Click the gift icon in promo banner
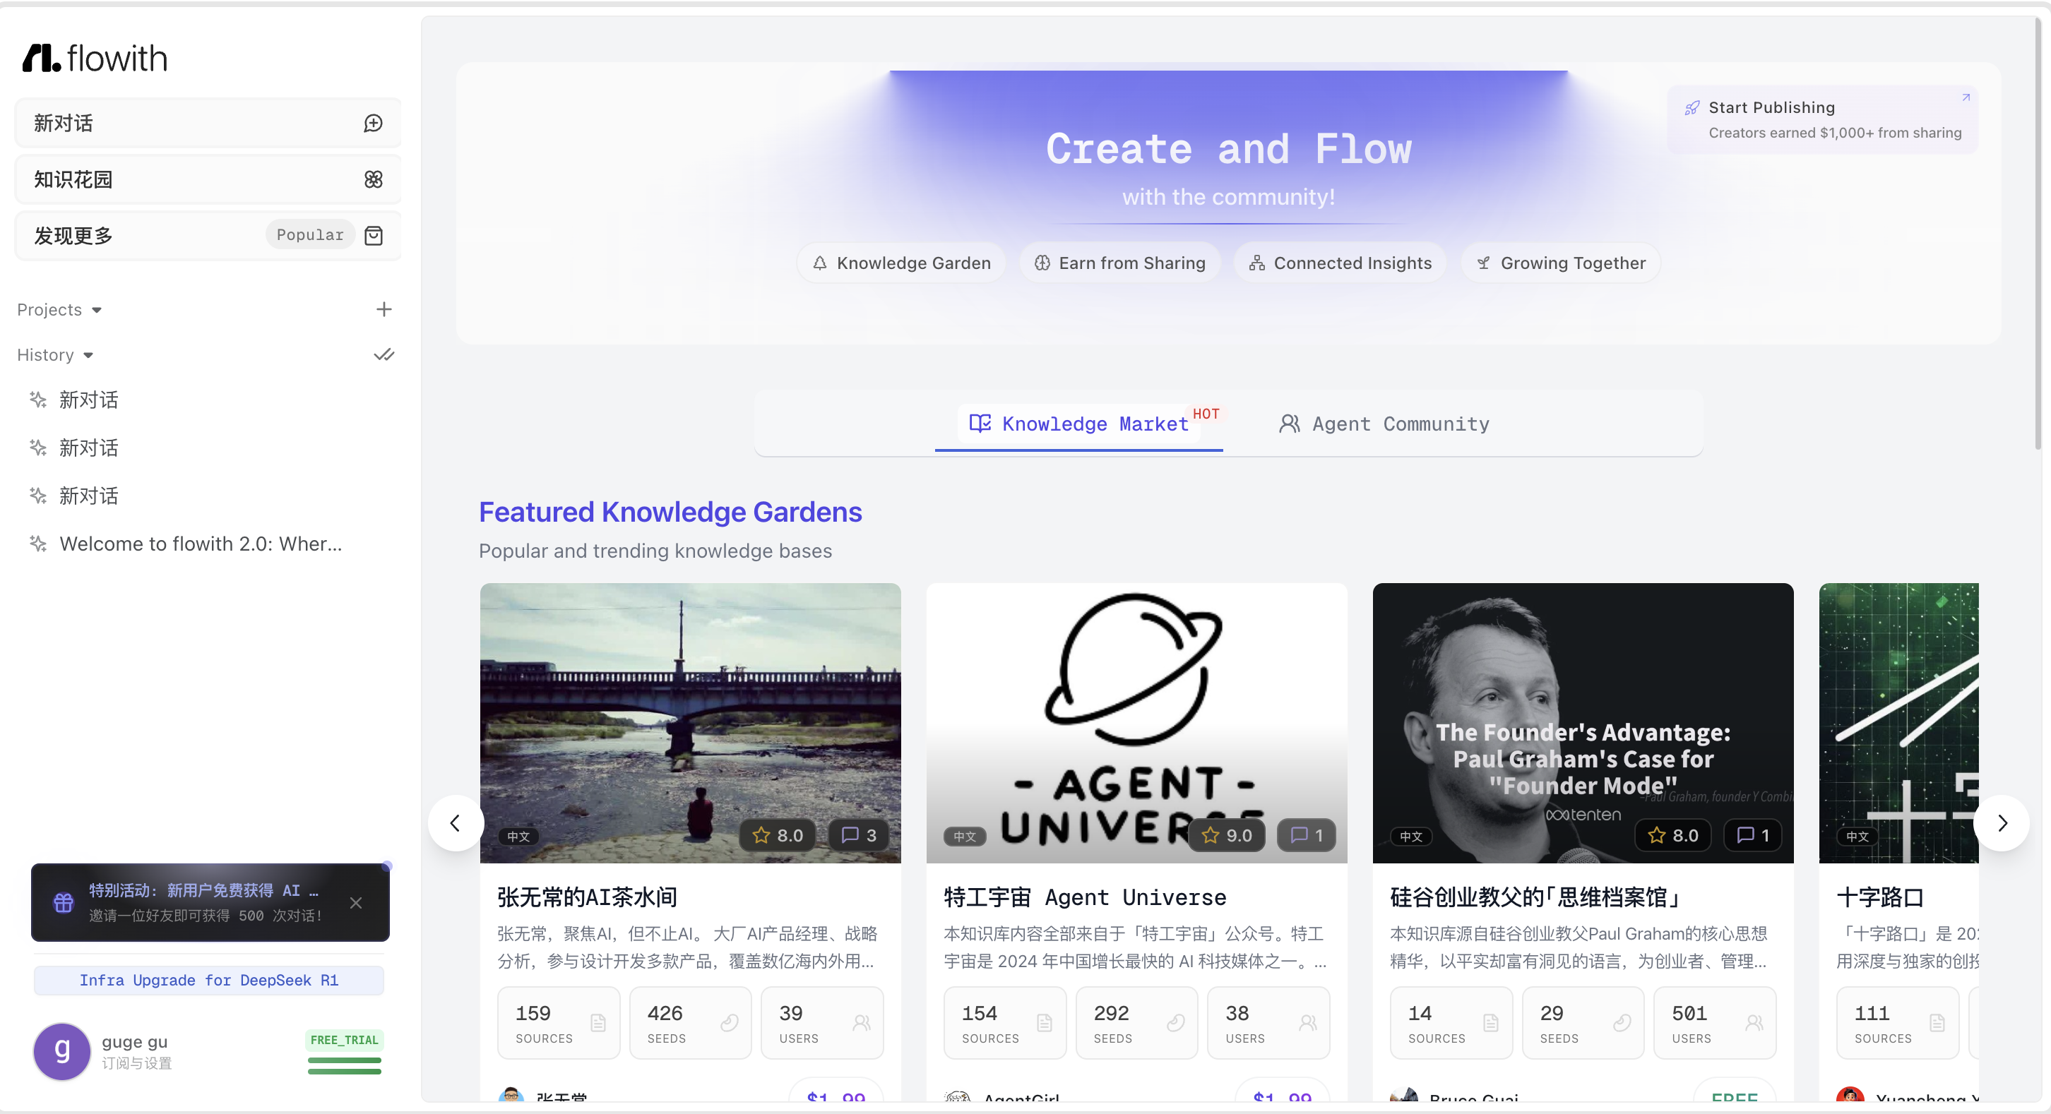 [x=64, y=902]
